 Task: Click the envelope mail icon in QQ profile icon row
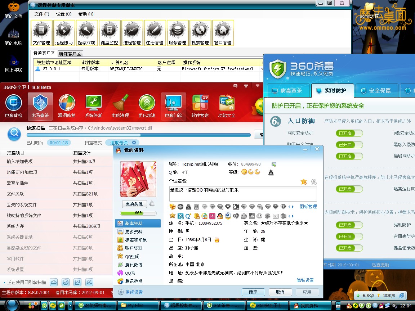(276, 216)
